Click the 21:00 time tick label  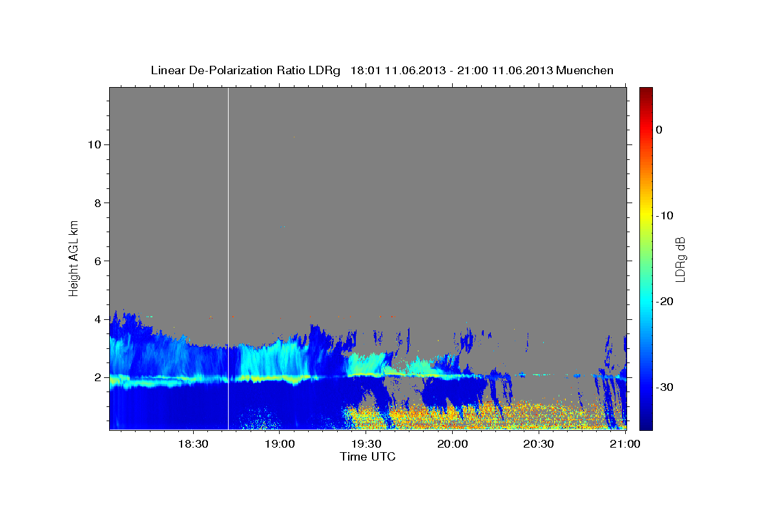click(625, 444)
